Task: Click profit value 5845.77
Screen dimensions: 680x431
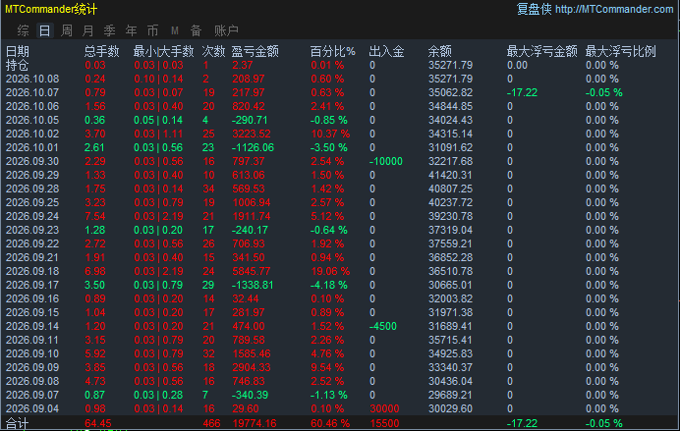Action: [x=252, y=271]
